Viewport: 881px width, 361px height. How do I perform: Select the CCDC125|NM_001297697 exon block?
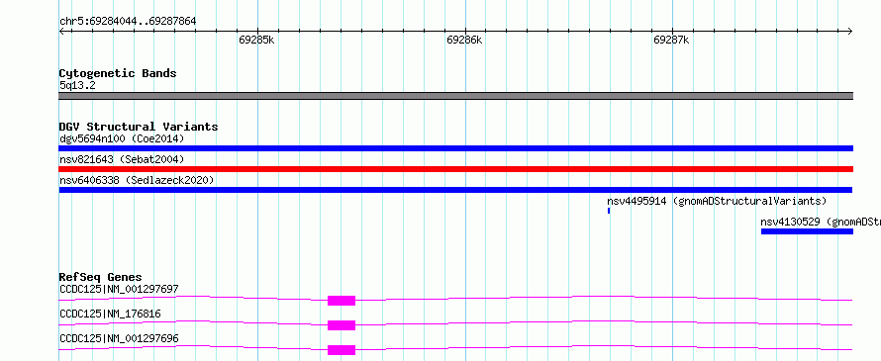342,301
